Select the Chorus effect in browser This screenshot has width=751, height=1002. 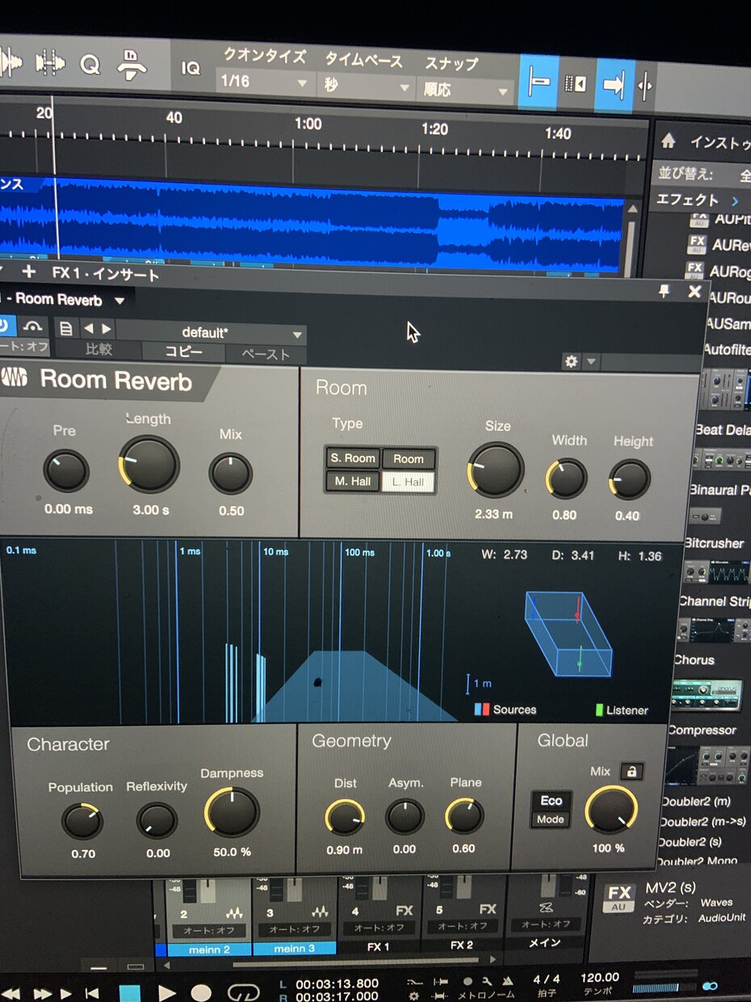(x=694, y=659)
